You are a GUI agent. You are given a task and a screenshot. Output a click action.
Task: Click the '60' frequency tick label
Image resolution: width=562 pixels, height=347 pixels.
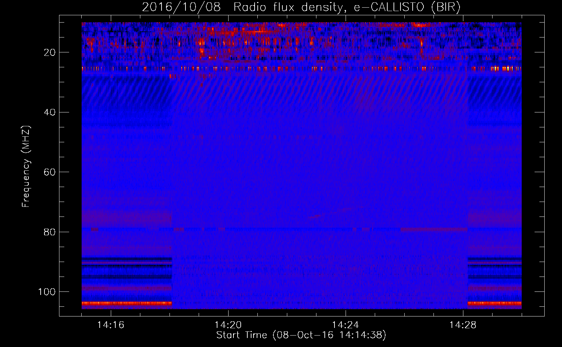point(50,172)
